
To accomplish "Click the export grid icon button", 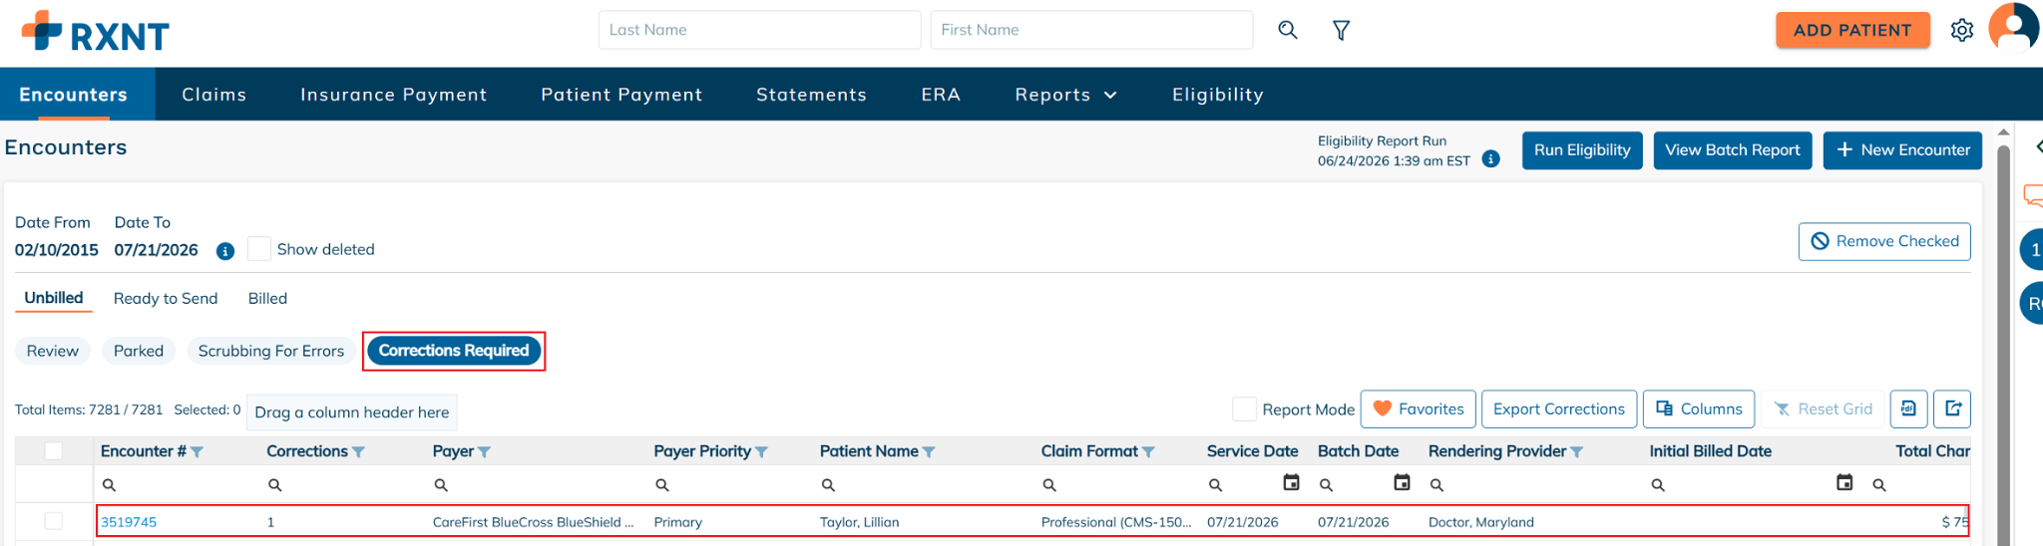I will coord(1952,409).
